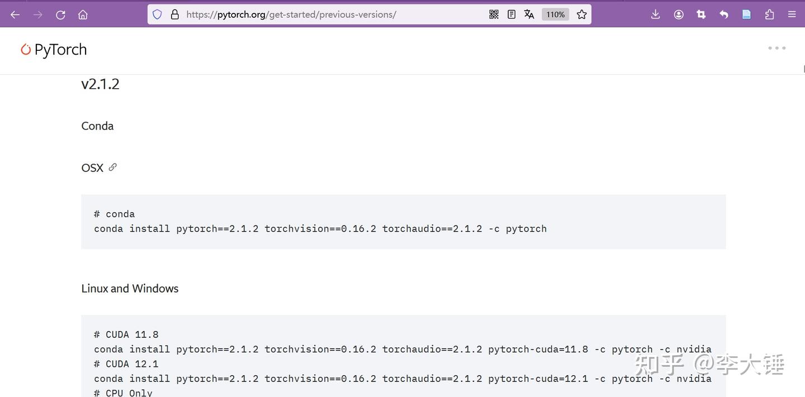Translate this page using the translate icon
The width and height of the screenshot is (805, 397).
coord(529,15)
